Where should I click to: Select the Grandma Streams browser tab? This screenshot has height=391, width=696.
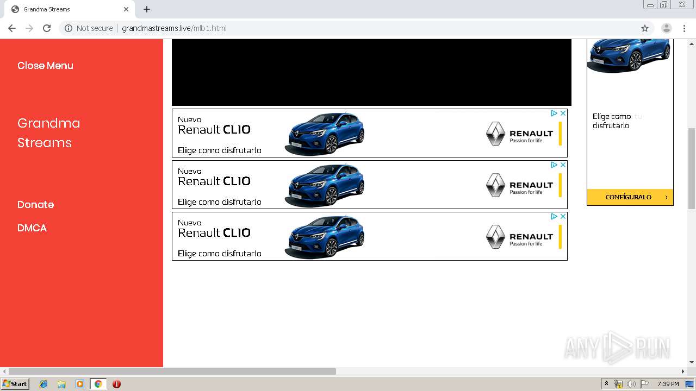pos(70,9)
